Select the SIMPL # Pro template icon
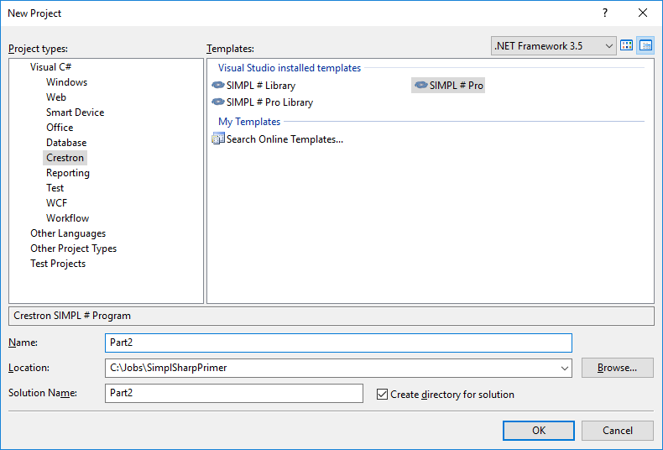The width and height of the screenshot is (663, 450). click(x=420, y=85)
